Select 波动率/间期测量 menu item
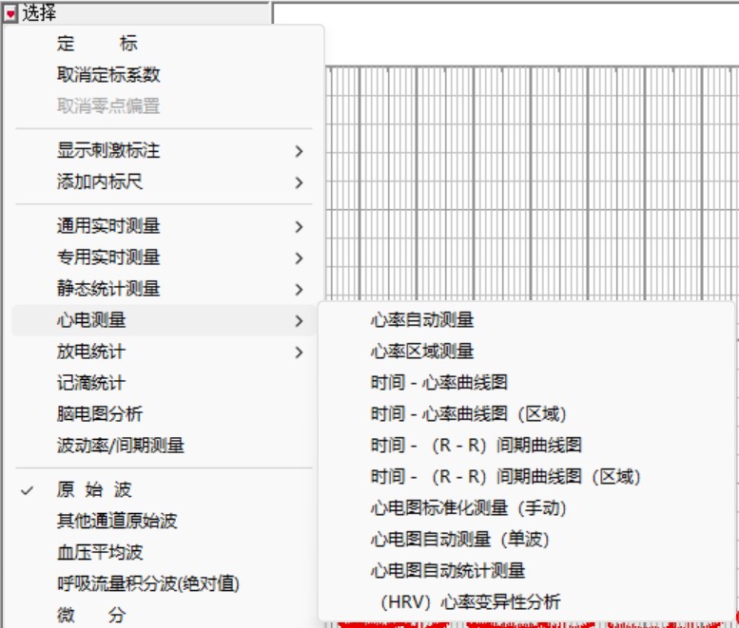Viewport: 739px width, 628px height. [x=164, y=446]
